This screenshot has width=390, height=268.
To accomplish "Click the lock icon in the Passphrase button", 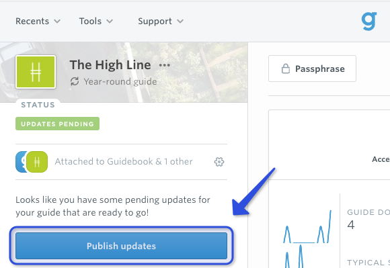I will pyautogui.click(x=286, y=69).
